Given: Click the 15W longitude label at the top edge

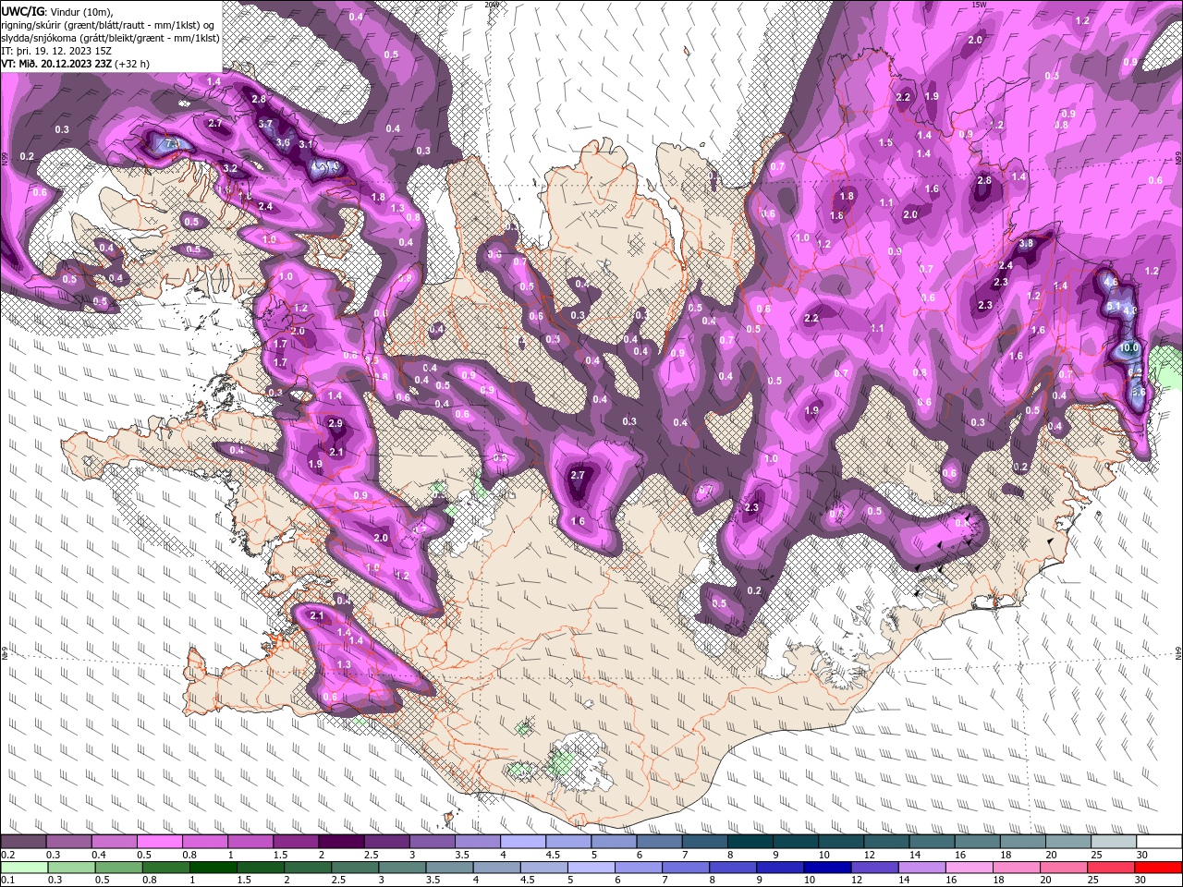Looking at the screenshot, I should point(981,5).
